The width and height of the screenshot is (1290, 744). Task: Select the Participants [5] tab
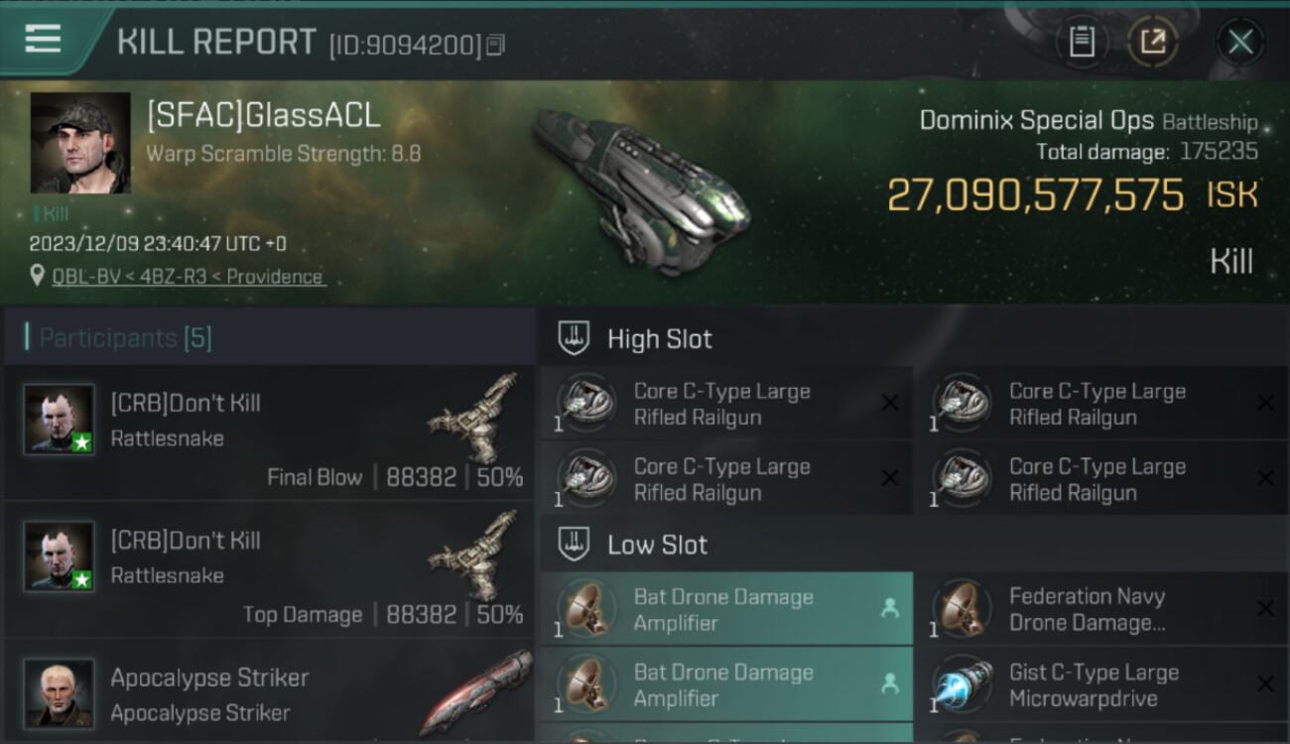(x=125, y=338)
